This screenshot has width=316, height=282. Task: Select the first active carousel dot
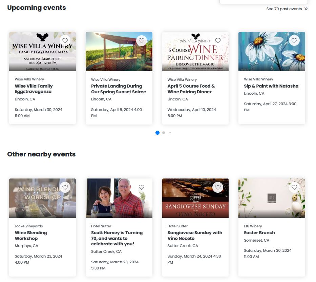[x=157, y=133]
